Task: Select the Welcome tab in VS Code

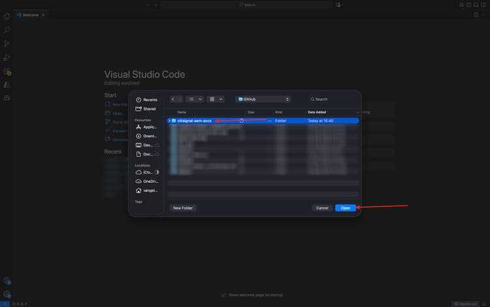Action: [x=31, y=15]
